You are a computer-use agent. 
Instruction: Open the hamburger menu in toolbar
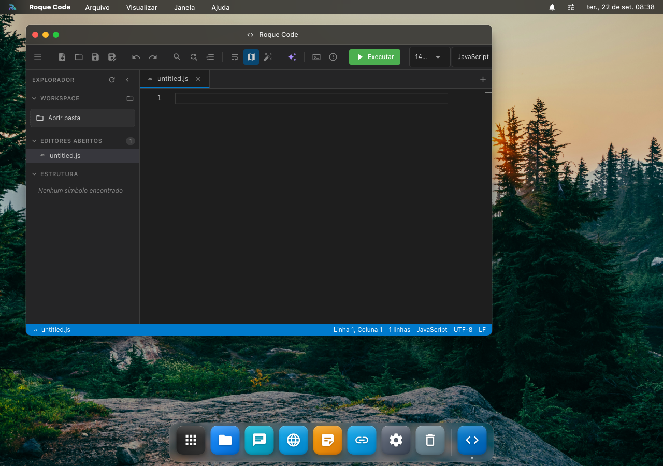tap(38, 57)
